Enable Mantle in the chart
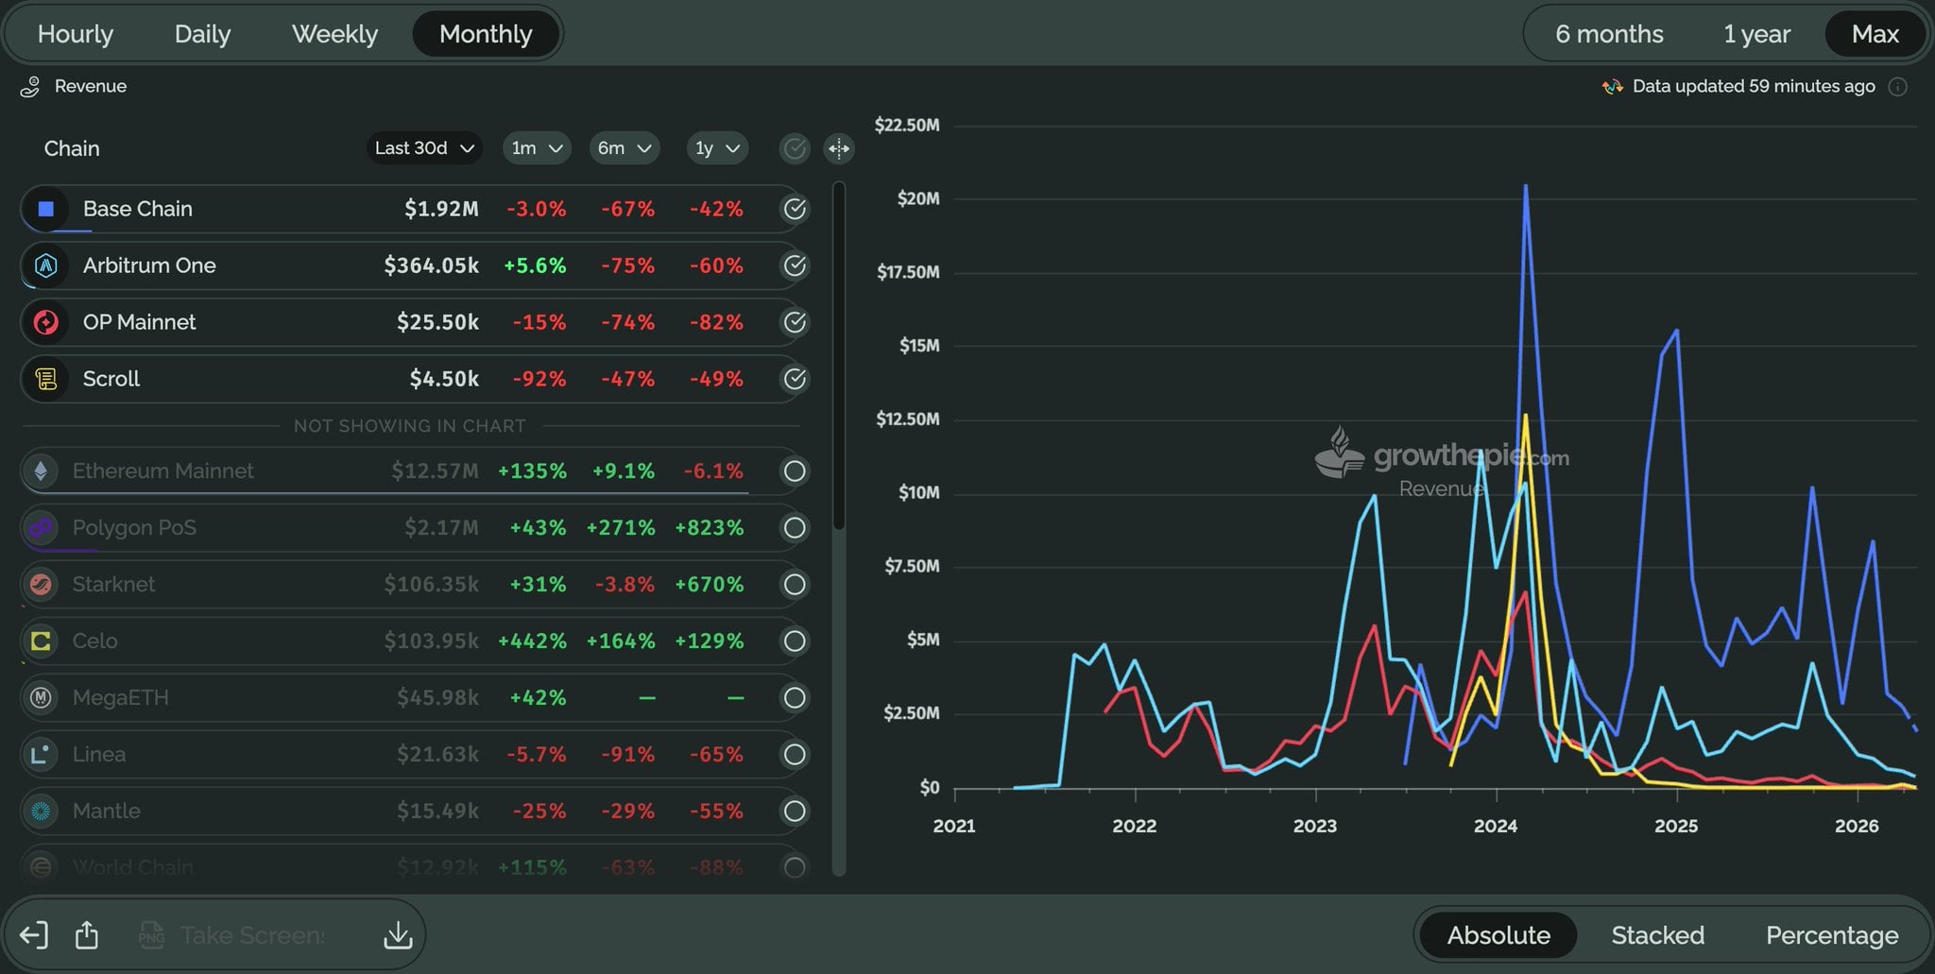 (796, 811)
